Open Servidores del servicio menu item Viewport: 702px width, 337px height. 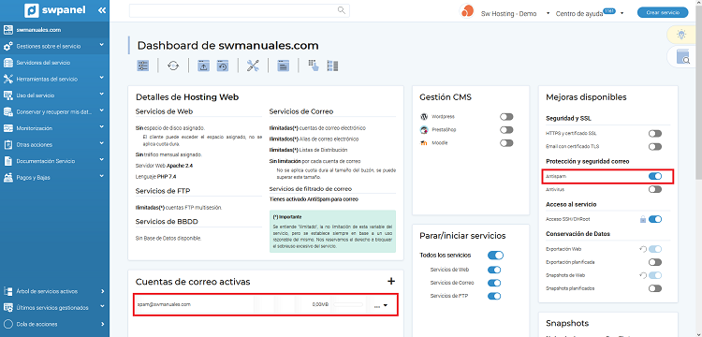pyautogui.click(x=54, y=63)
